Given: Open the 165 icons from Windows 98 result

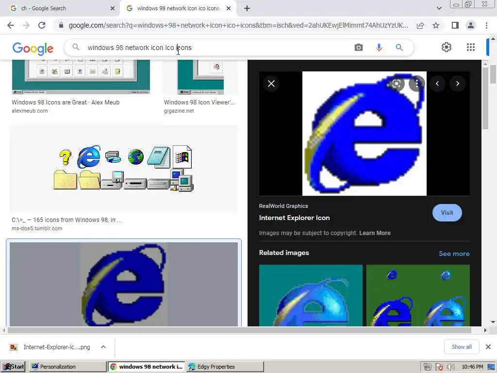Looking at the screenshot, I should 66,220.
